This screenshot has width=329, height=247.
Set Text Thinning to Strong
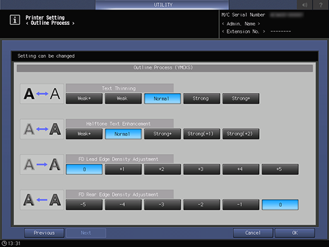pyautogui.click(x=202, y=99)
